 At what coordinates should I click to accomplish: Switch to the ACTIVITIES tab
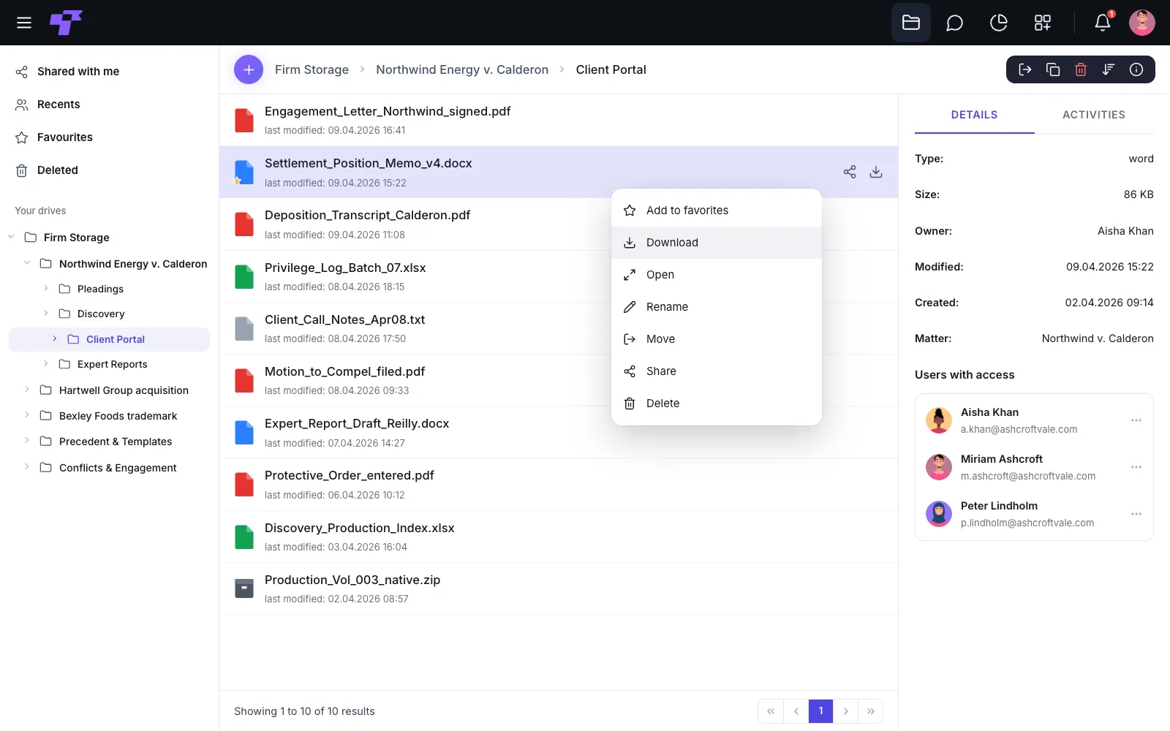tap(1094, 115)
